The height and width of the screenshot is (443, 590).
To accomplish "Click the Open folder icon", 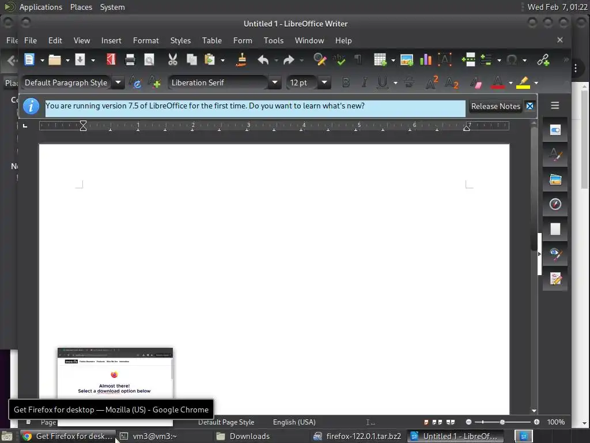I will [55, 59].
